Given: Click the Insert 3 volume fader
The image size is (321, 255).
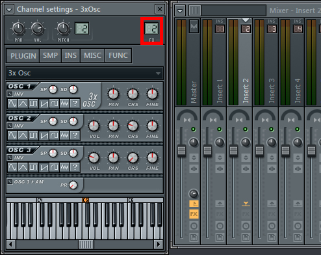Looking at the screenshot, I should point(259,150).
